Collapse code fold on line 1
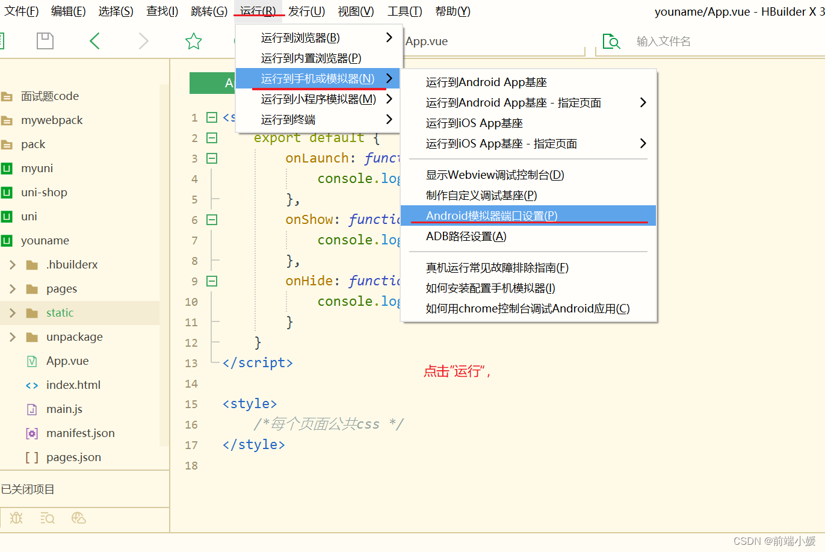825x552 pixels. click(x=212, y=117)
